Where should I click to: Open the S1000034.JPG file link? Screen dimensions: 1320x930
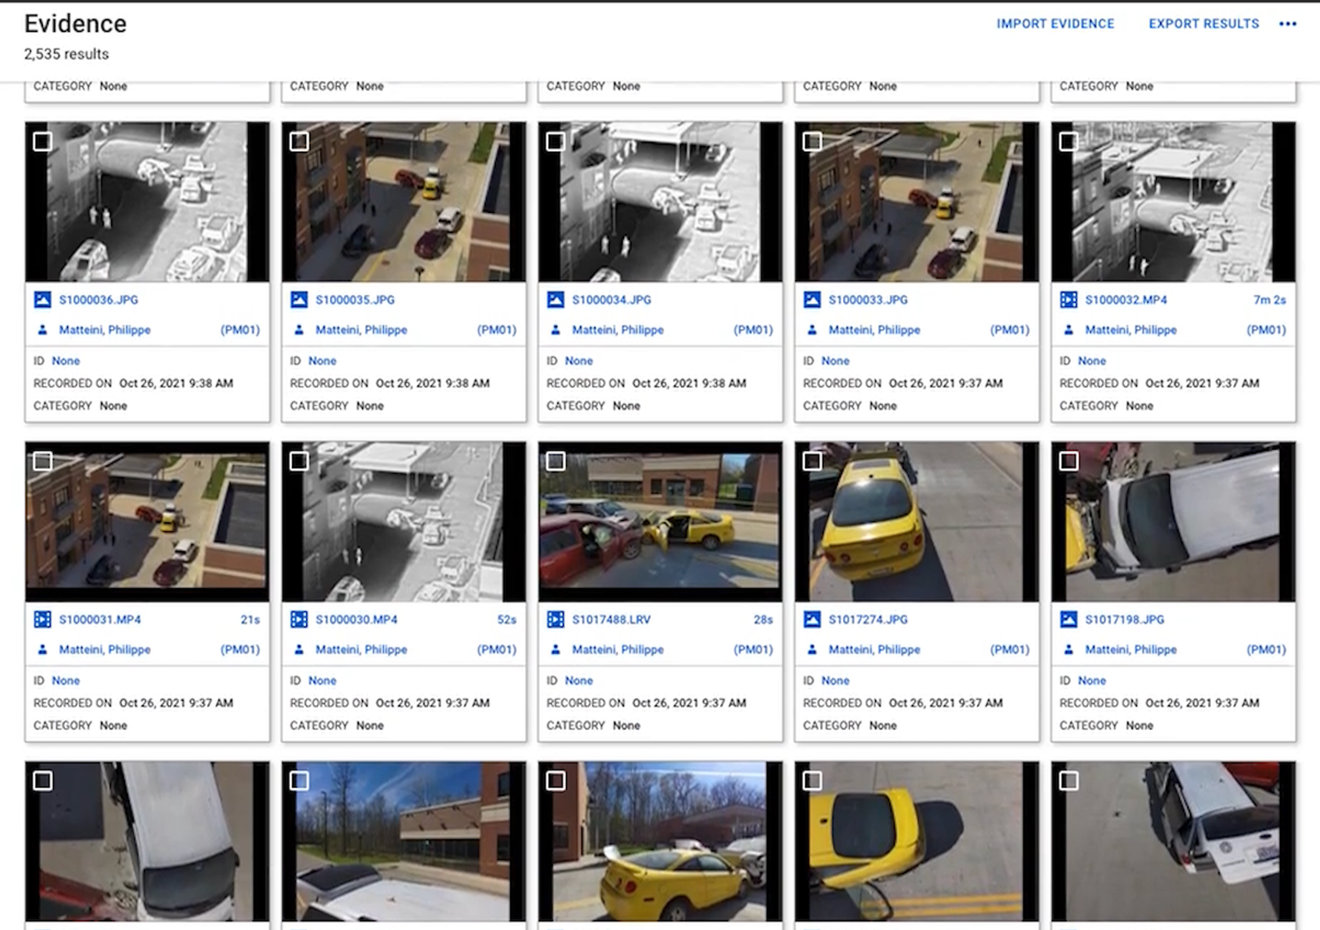612,300
